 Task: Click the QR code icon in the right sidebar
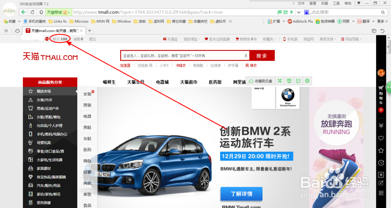tap(381, 193)
